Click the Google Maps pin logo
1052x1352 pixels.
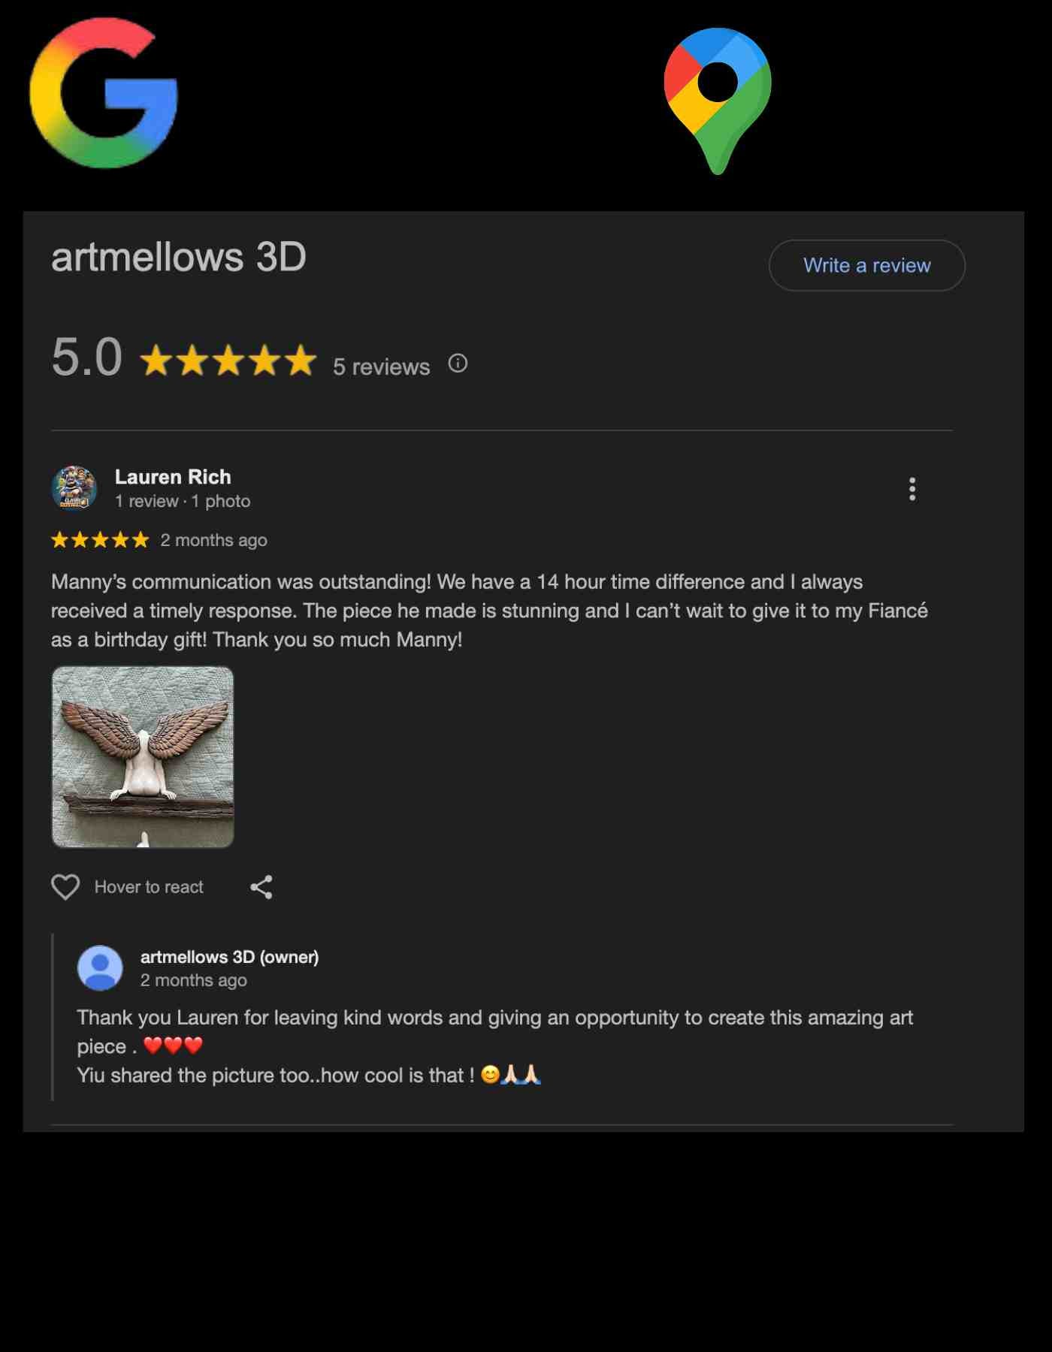[x=718, y=101]
